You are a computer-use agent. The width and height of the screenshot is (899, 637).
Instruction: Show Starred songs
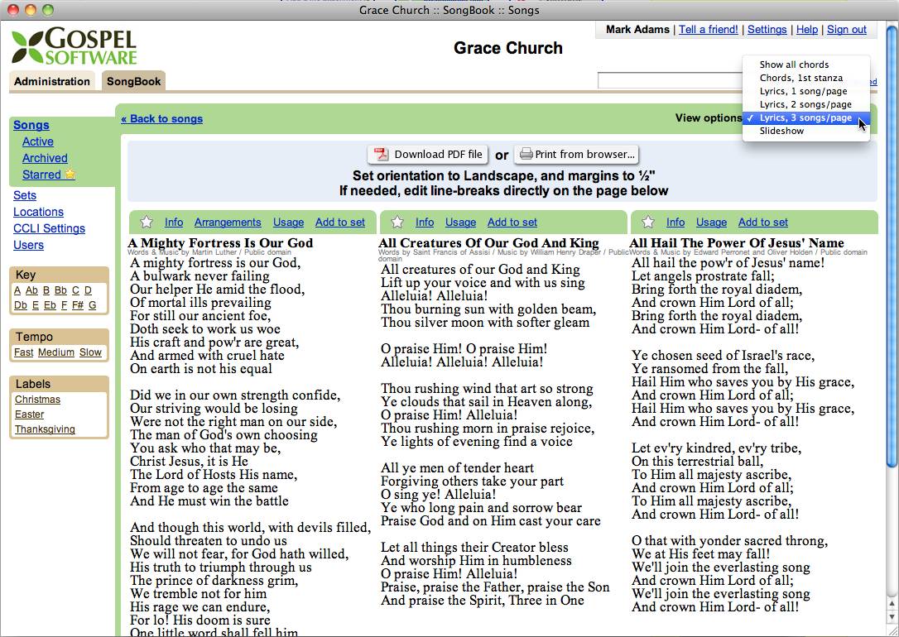click(x=41, y=175)
